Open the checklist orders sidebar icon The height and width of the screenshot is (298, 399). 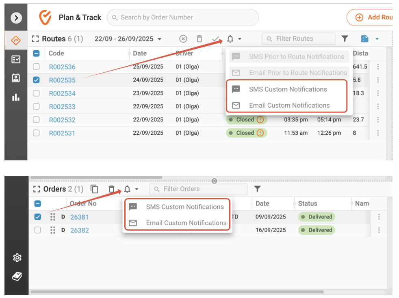tap(16, 60)
